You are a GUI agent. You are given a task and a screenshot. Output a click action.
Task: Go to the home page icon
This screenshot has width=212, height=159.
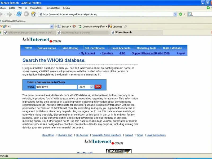pos(34,14)
